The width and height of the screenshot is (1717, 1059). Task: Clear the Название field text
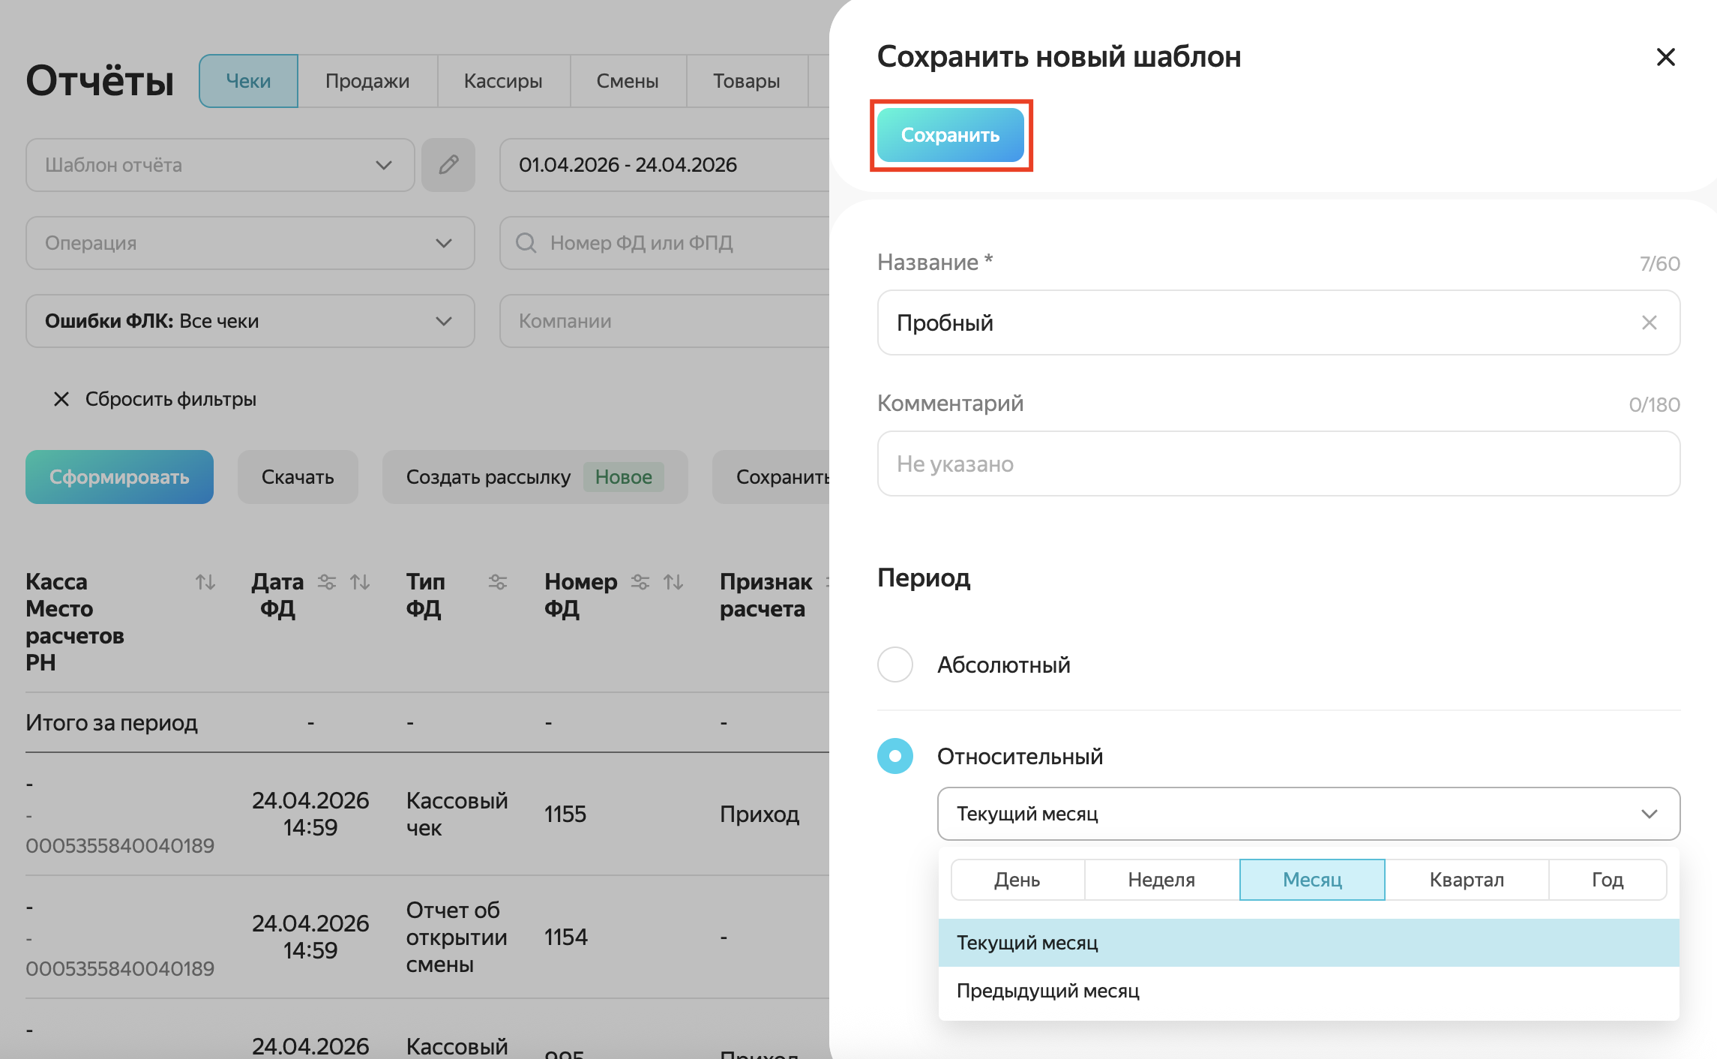(1649, 322)
